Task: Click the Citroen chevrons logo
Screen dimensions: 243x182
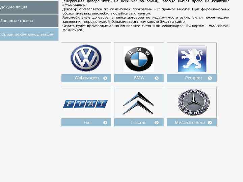Action: 138,103
